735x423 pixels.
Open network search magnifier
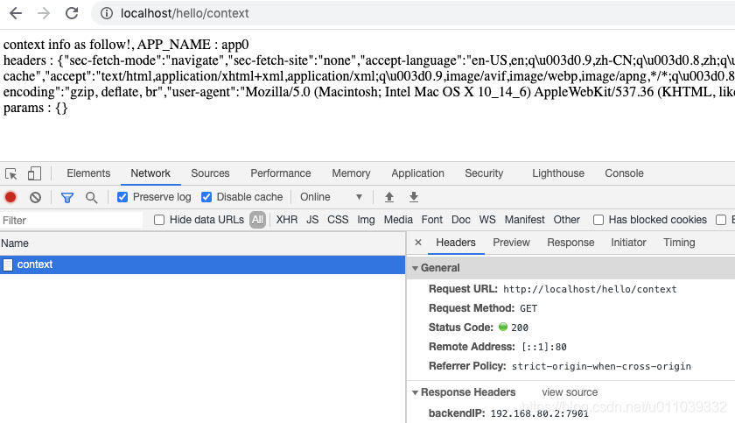pos(91,197)
